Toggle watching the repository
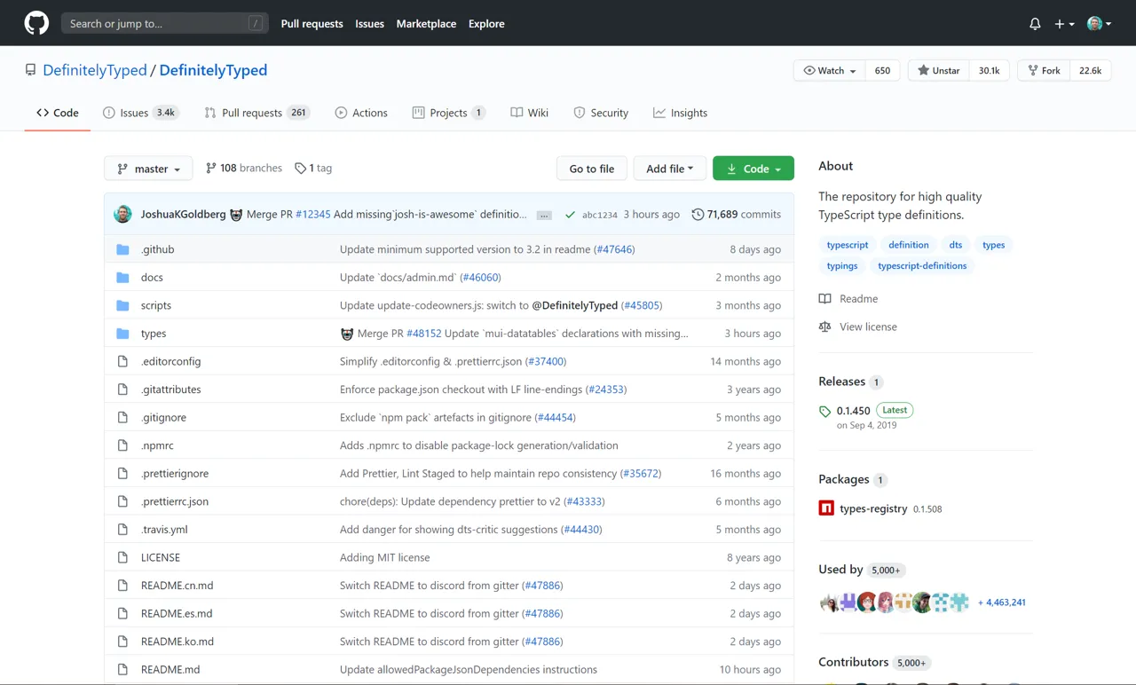1136x685 pixels. (827, 69)
